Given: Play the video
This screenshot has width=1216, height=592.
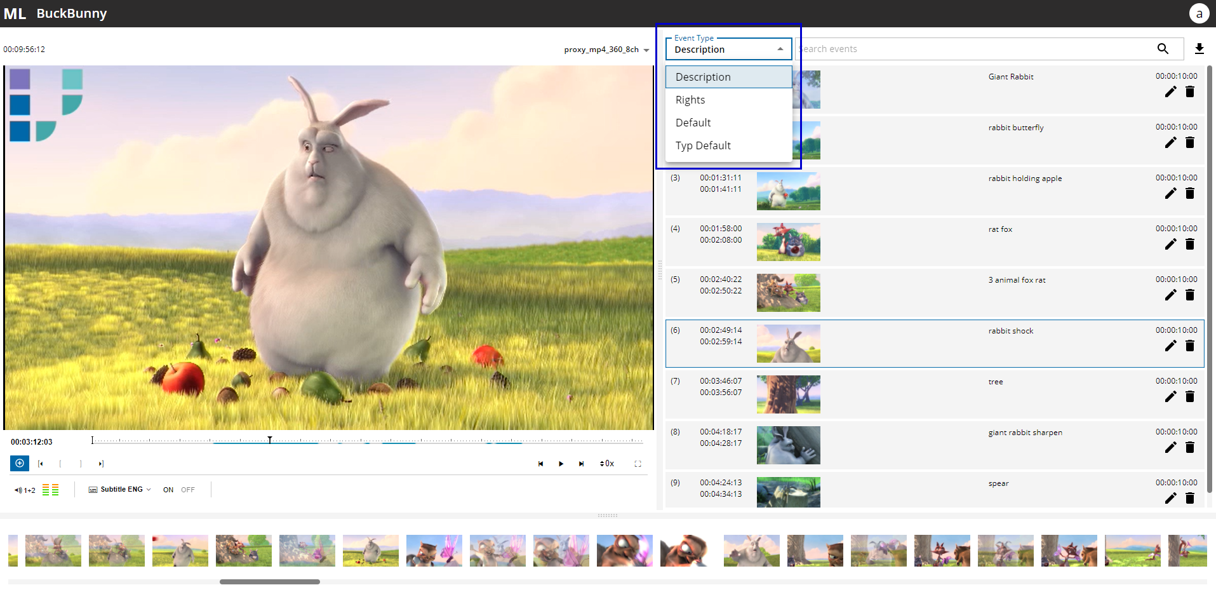Looking at the screenshot, I should click(x=561, y=464).
